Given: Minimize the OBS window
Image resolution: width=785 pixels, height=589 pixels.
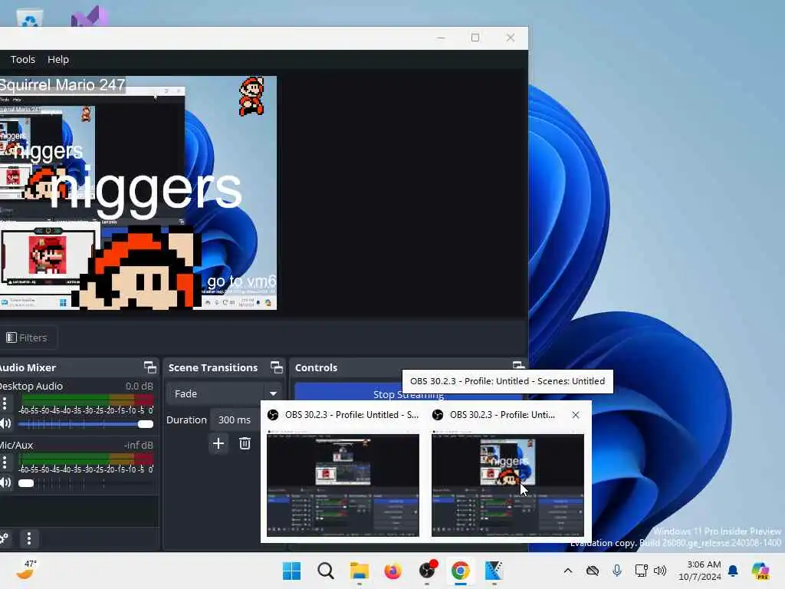Looking at the screenshot, I should (441, 38).
